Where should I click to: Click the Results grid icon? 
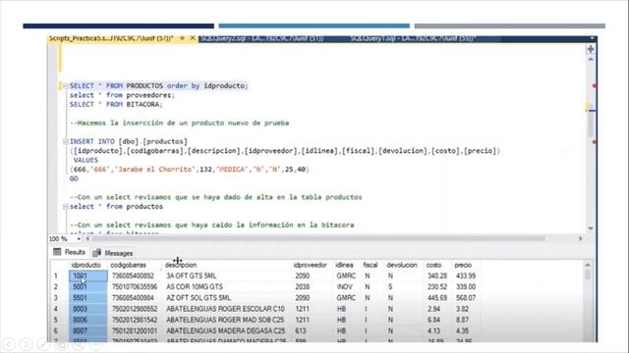pos(57,252)
